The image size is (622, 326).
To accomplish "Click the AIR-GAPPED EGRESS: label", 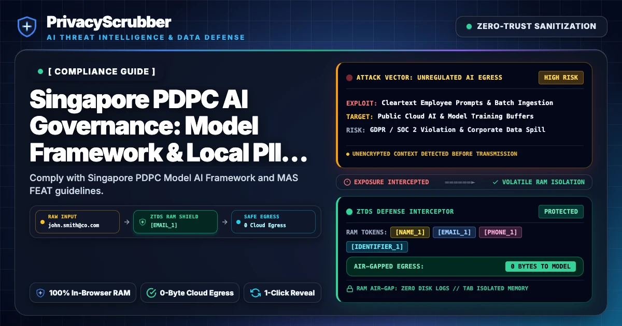I will (389, 266).
